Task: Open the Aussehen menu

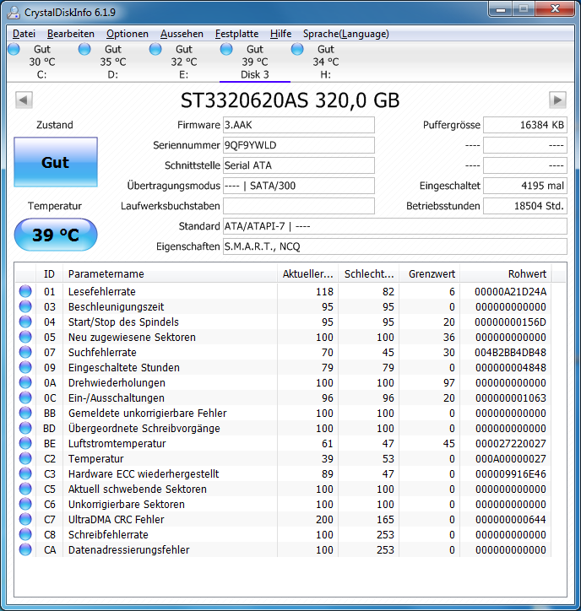Action: (x=182, y=34)
